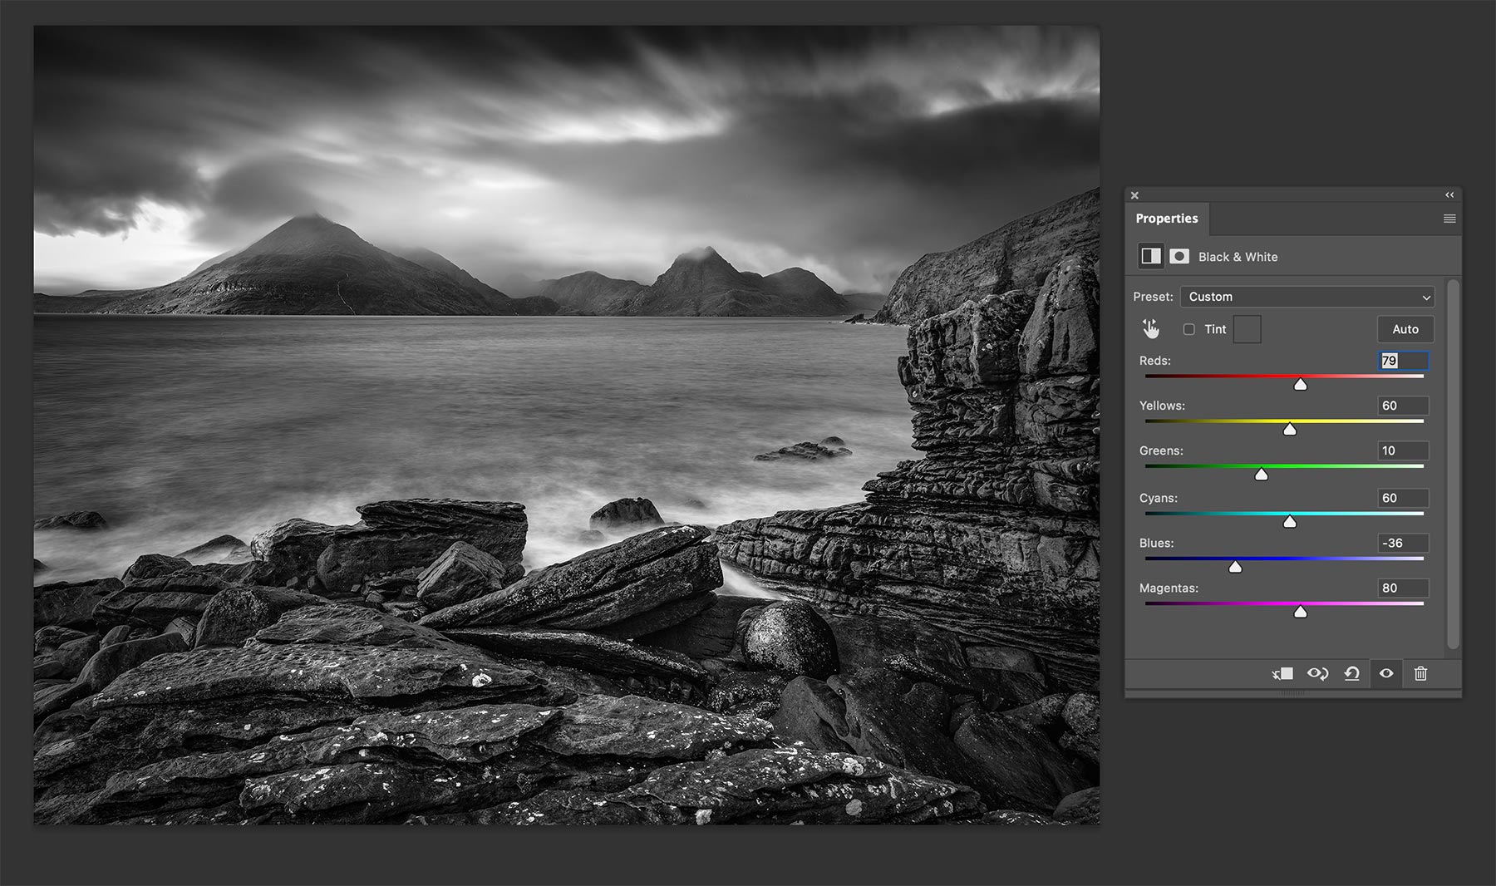View previous state of adjustment

[x=1317, y=673]
